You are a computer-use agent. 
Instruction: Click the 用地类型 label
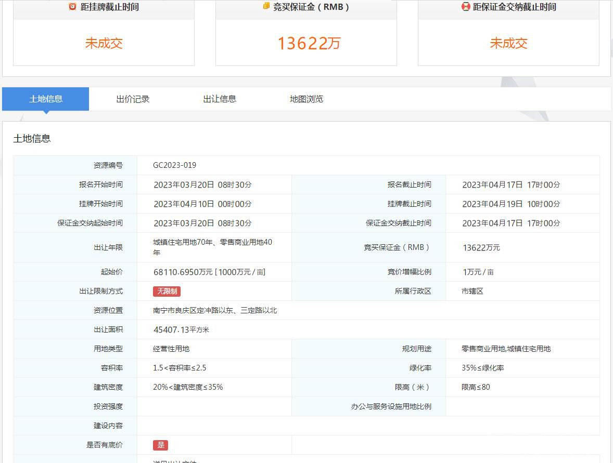coord(108,349)
